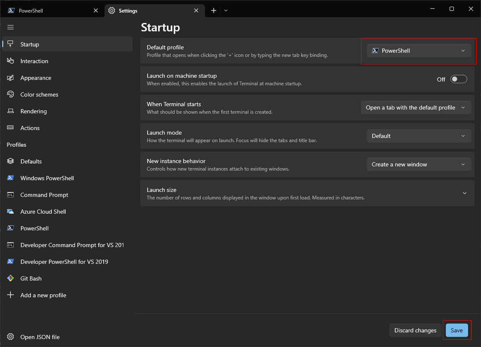Open the Defaults profile settings

click(67, 161)
